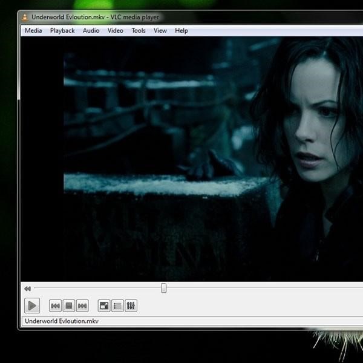Click the VLC cone icon in title bar
The image size is (363, 363).
[x=25, y=17]
